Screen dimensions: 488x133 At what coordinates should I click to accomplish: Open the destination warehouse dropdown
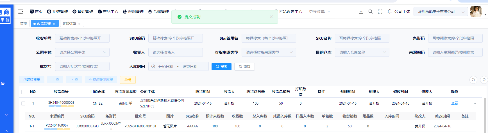[x=362, y=52]
